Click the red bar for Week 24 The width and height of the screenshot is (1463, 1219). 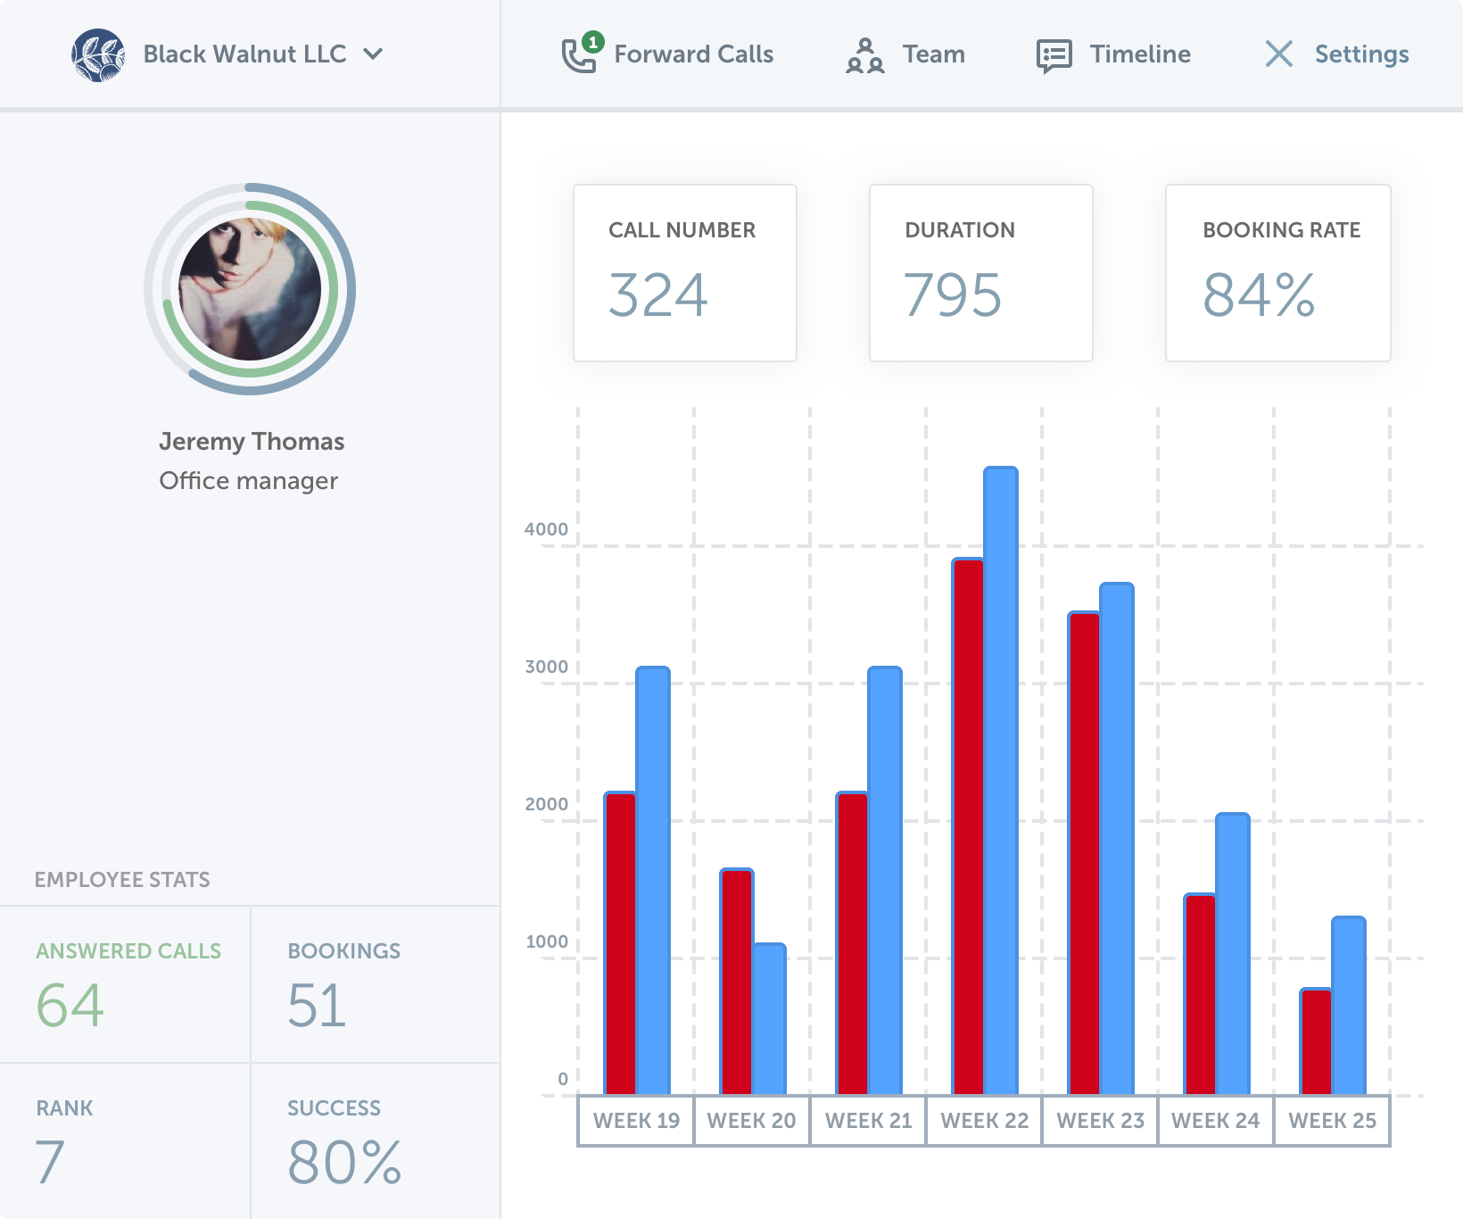pos(1200,994)
